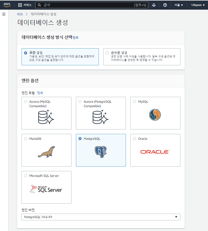Open the notifications bell
The height and width of the screenshot is (231, 208).
pyautogui.click(x=154, y=5)
